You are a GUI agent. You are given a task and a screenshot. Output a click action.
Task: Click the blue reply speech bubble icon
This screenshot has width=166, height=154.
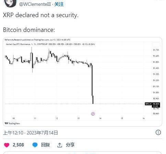(35, 145)
